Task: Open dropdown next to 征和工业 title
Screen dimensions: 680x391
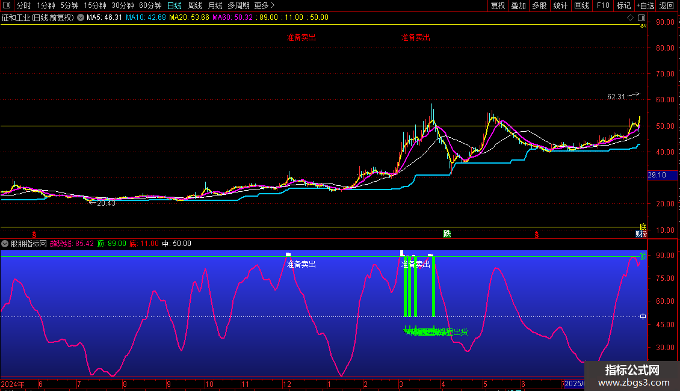Action: (80, 17)
